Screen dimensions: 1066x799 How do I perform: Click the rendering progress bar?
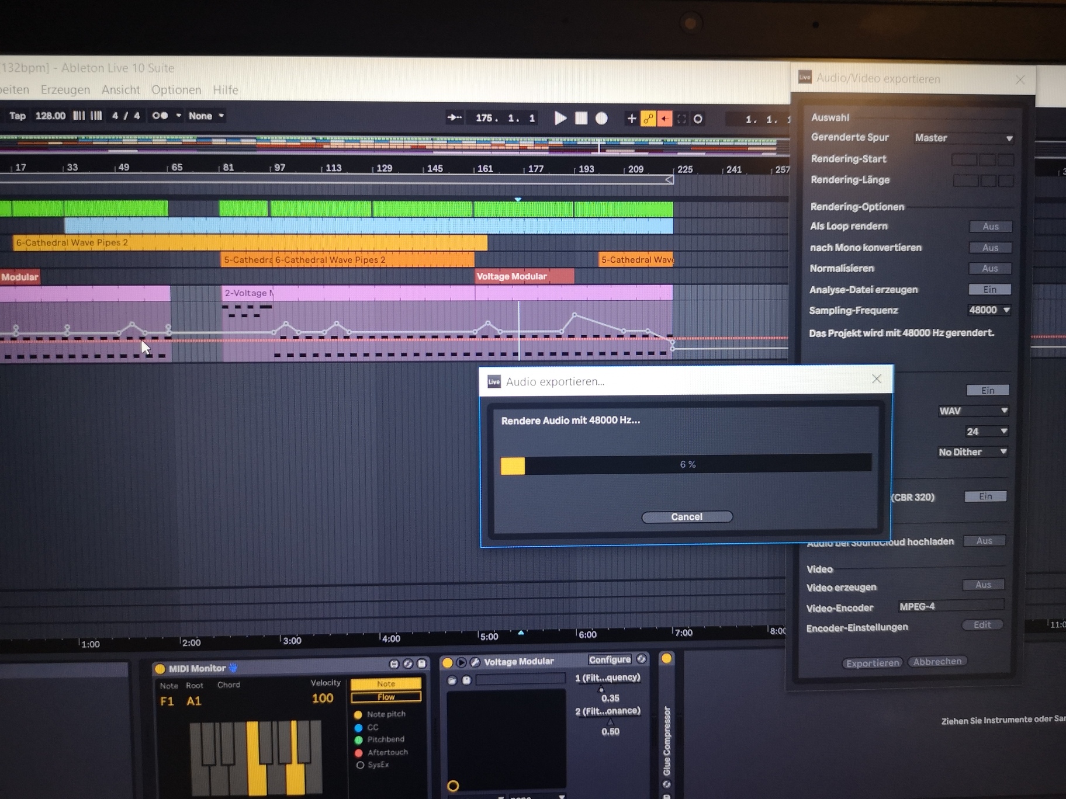686,465
